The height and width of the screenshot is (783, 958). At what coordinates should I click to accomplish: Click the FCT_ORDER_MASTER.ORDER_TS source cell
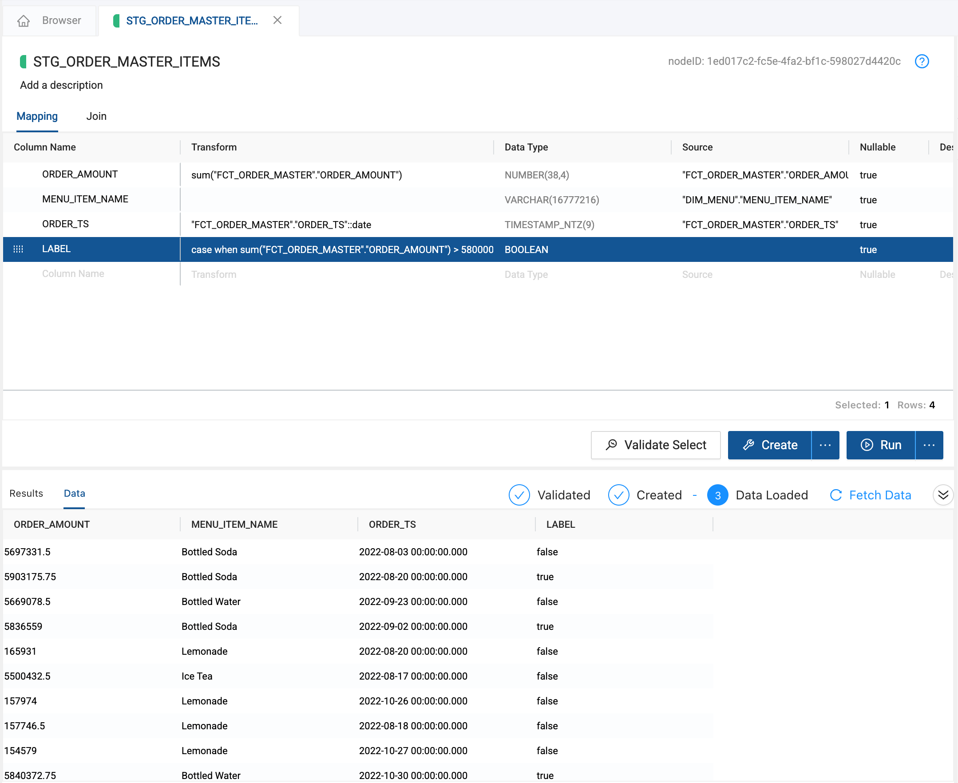click(760, 225)
